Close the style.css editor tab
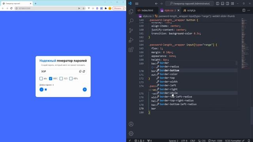The height and width of the screenshot is (142, 253). click(x=178, y=11)
